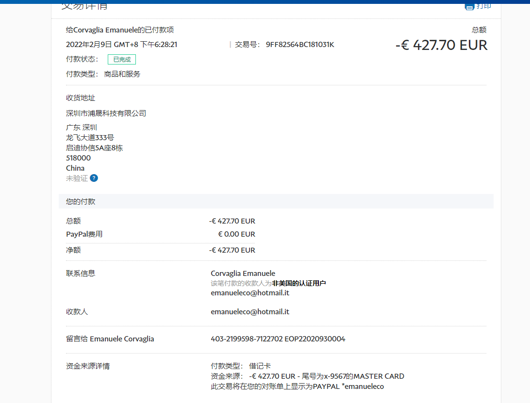Click the printer icon at top right
Screen dimensions: 530x403
469,6
